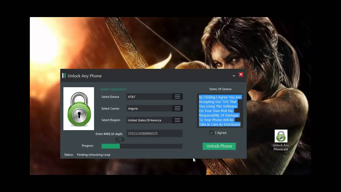
Task: Click the Terms Of Service text box
Action: (220, 111)
